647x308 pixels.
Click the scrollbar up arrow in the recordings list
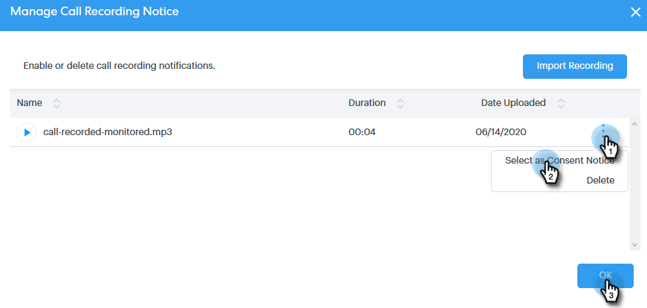pyautogui.click(x=634, y=123)
